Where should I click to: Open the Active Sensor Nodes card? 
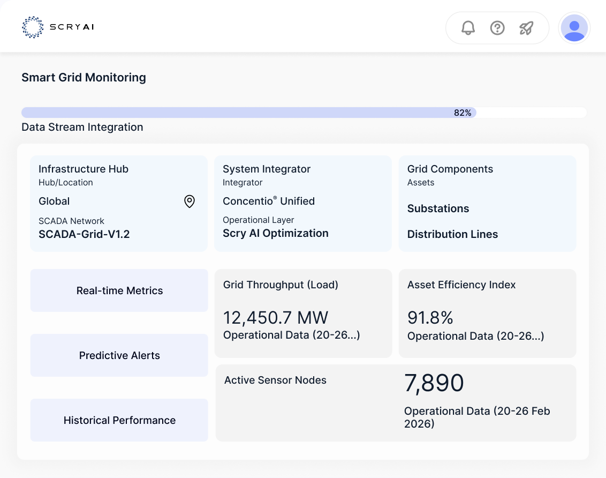click(396, 403)
